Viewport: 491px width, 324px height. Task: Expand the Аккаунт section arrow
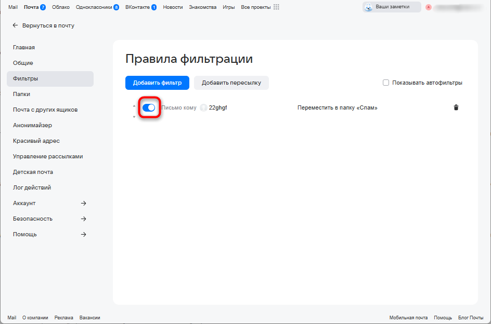point(83,204)
